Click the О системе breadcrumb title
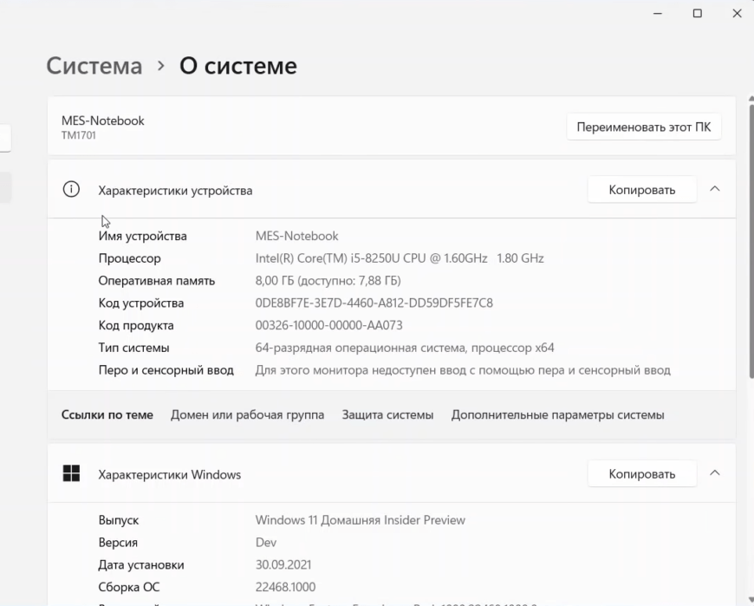Screen dimensions: 754x606 [x=238, y=66]
